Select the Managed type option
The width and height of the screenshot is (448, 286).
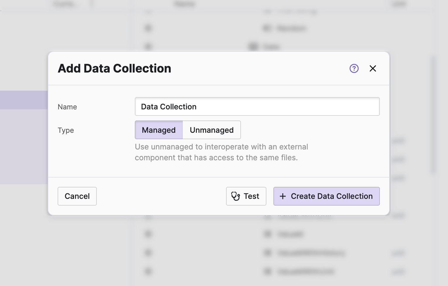[159, 130]
